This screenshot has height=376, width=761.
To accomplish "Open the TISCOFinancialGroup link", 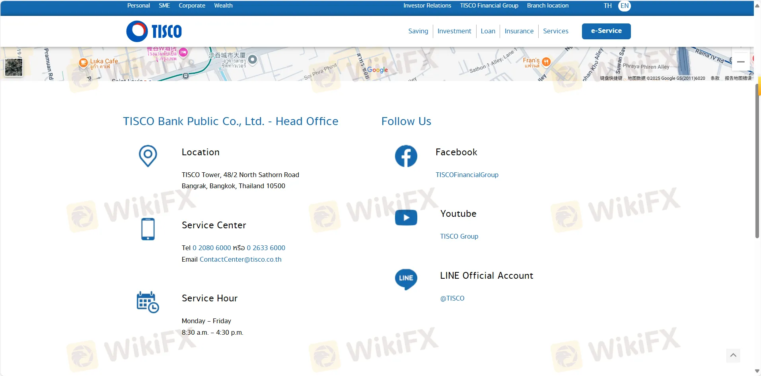I will (x=467, y=175).
